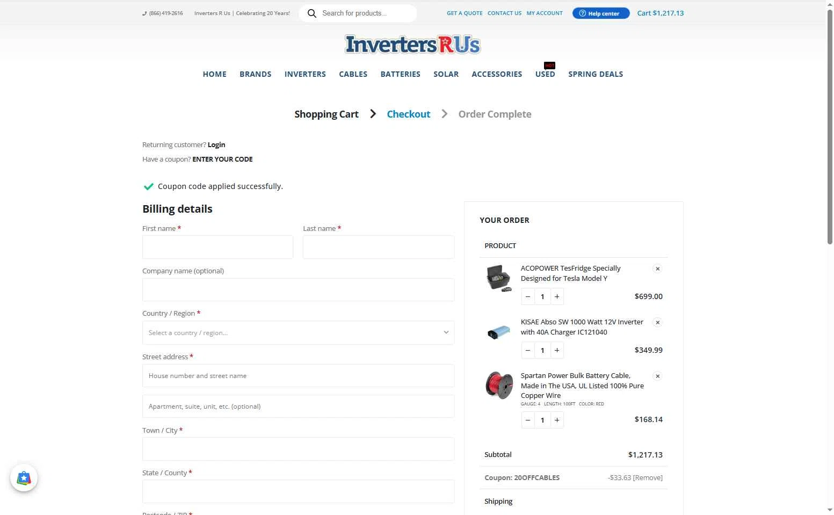Open KISAE Abso SW 1000 Watt product name
Viewport: 834px width, 515px height.
click(582, 327)
